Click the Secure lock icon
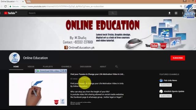This screenshot has width=196, height=110. [10, 6]
